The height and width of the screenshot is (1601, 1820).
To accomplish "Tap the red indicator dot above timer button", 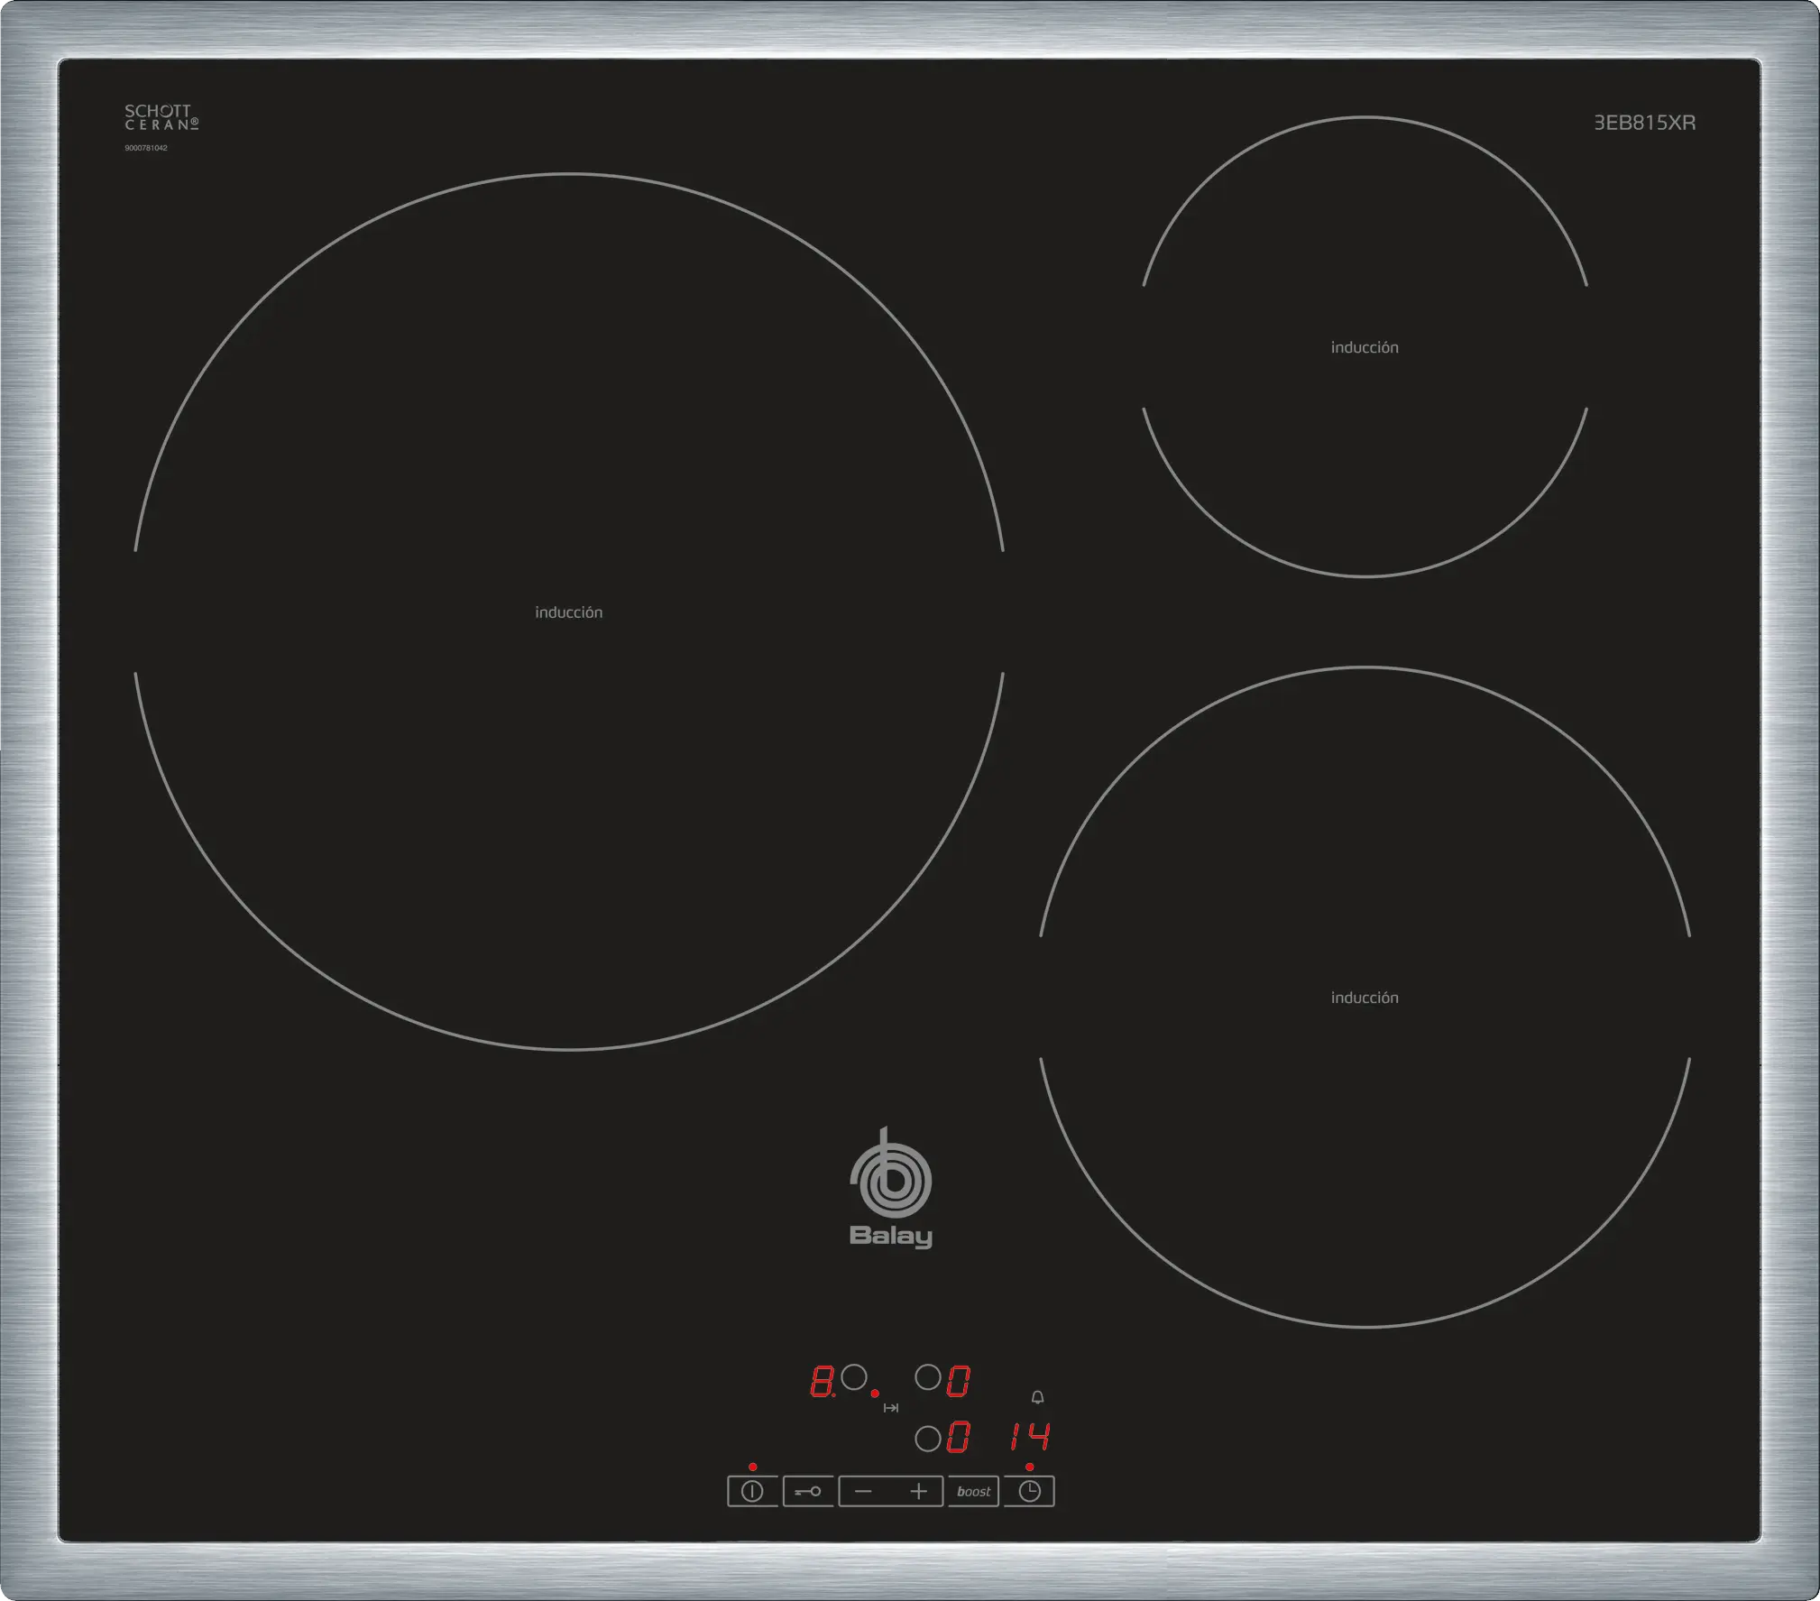I will [1030, 1467].
